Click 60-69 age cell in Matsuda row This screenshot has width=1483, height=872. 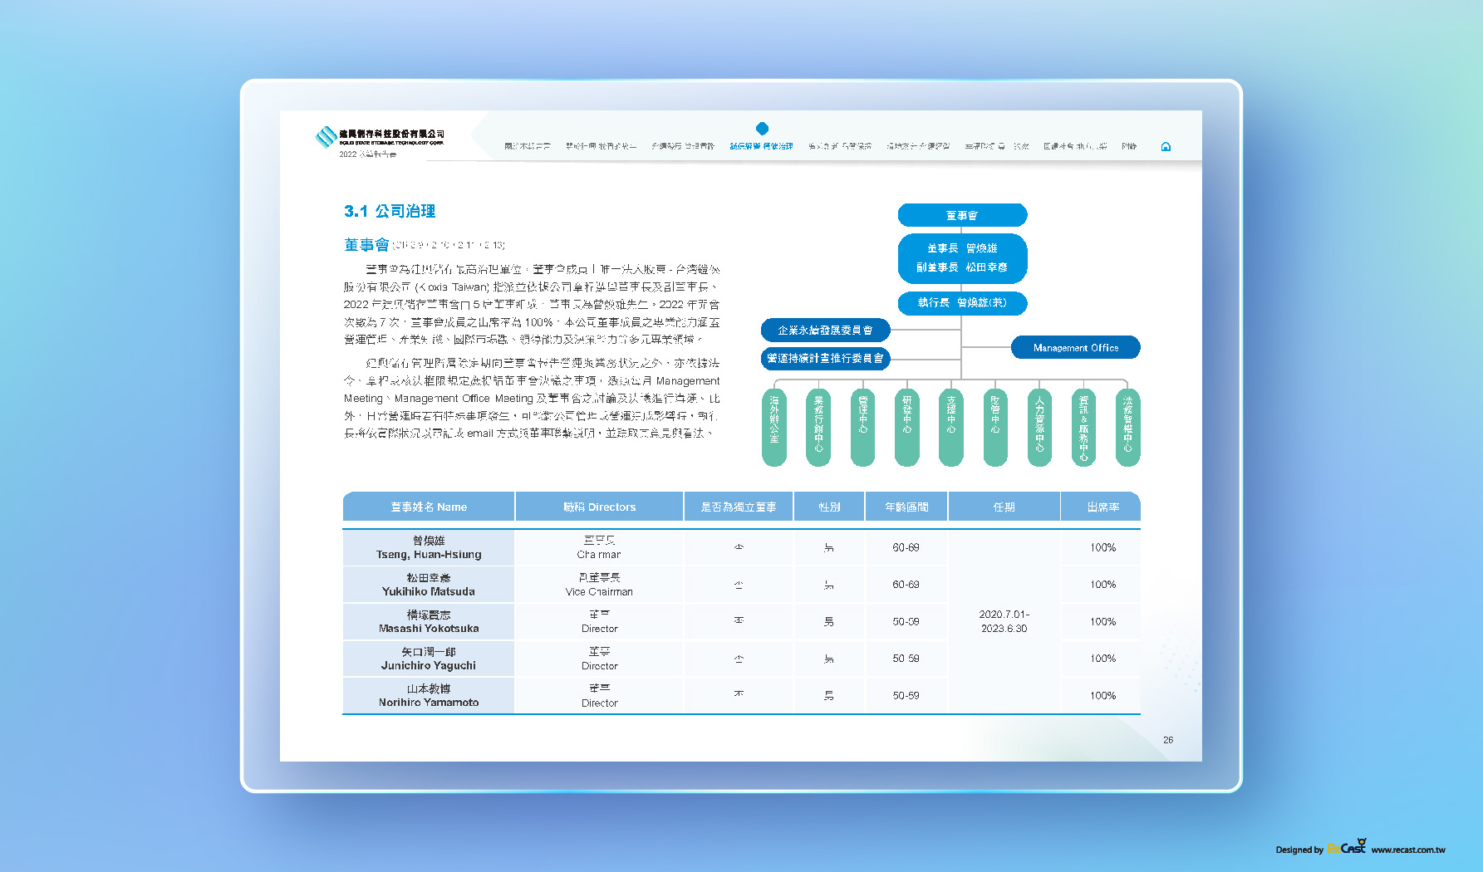click(x=906, y=585)
